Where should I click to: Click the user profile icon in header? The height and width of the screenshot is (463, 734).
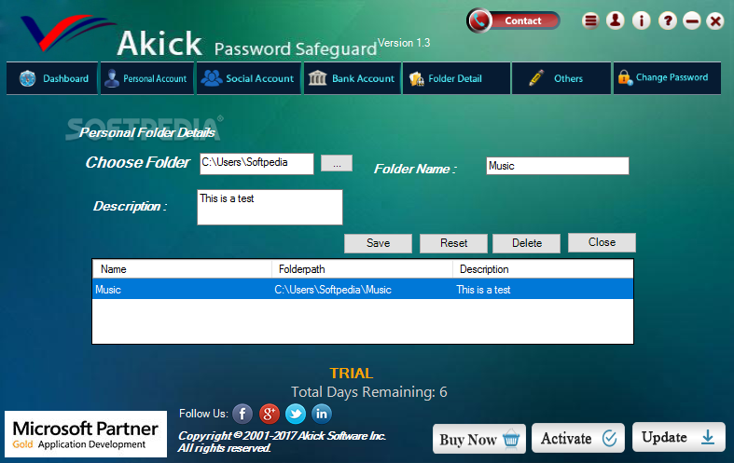point(616,20)
